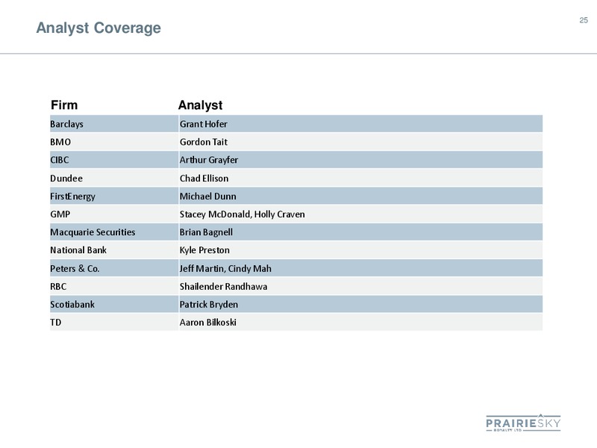
Task: Click the Analyst Coverage slide title
Action: pyautogui.click(x=99, y=28)
